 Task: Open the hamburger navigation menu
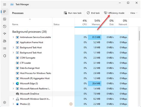(4, 4)
